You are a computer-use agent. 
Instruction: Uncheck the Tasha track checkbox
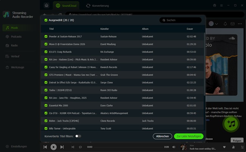coord(46,90)
